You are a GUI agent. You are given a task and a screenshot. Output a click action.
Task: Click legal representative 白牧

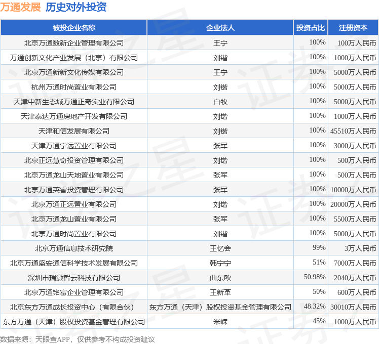(220, 102)
